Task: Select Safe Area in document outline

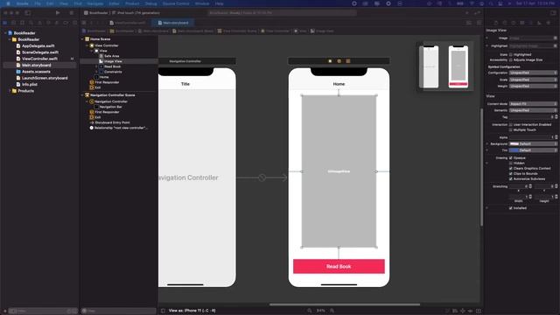Action: tap(111, 56)
